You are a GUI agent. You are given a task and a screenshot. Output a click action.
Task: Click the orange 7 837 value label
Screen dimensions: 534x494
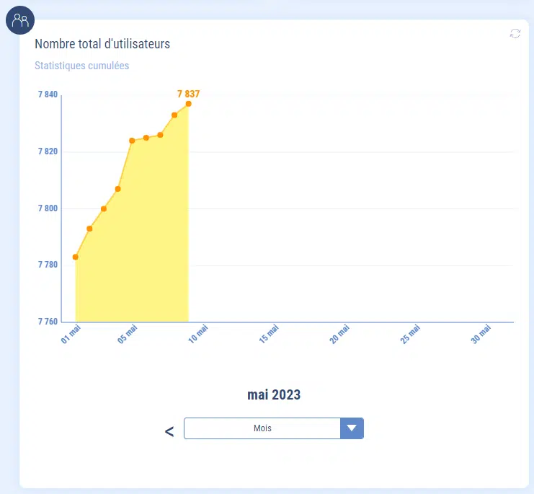[x=188, y=94]
